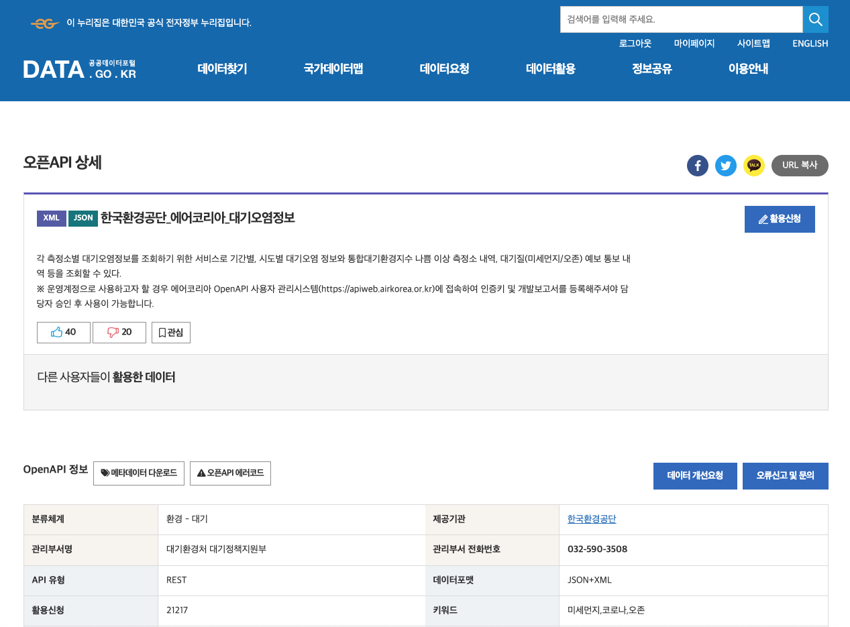Viewport: 850px width, 627px height.
Task: Focus the search input field
Action: [682, 19]
